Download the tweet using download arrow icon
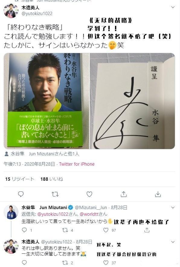Image resolution: width=180 pixels, height=267 pixels. pyautogui.click(x=158, y=194)
